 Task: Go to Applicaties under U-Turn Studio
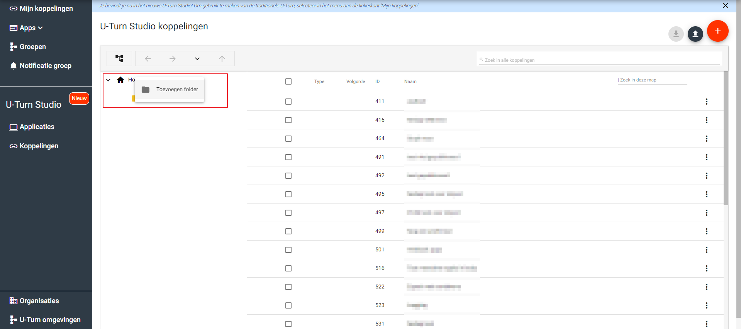[x=37, y=127]
